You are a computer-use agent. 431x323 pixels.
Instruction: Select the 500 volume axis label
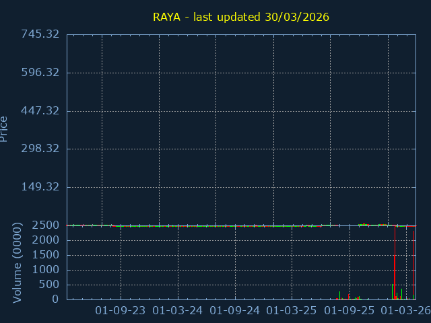(x=48, y=285)
